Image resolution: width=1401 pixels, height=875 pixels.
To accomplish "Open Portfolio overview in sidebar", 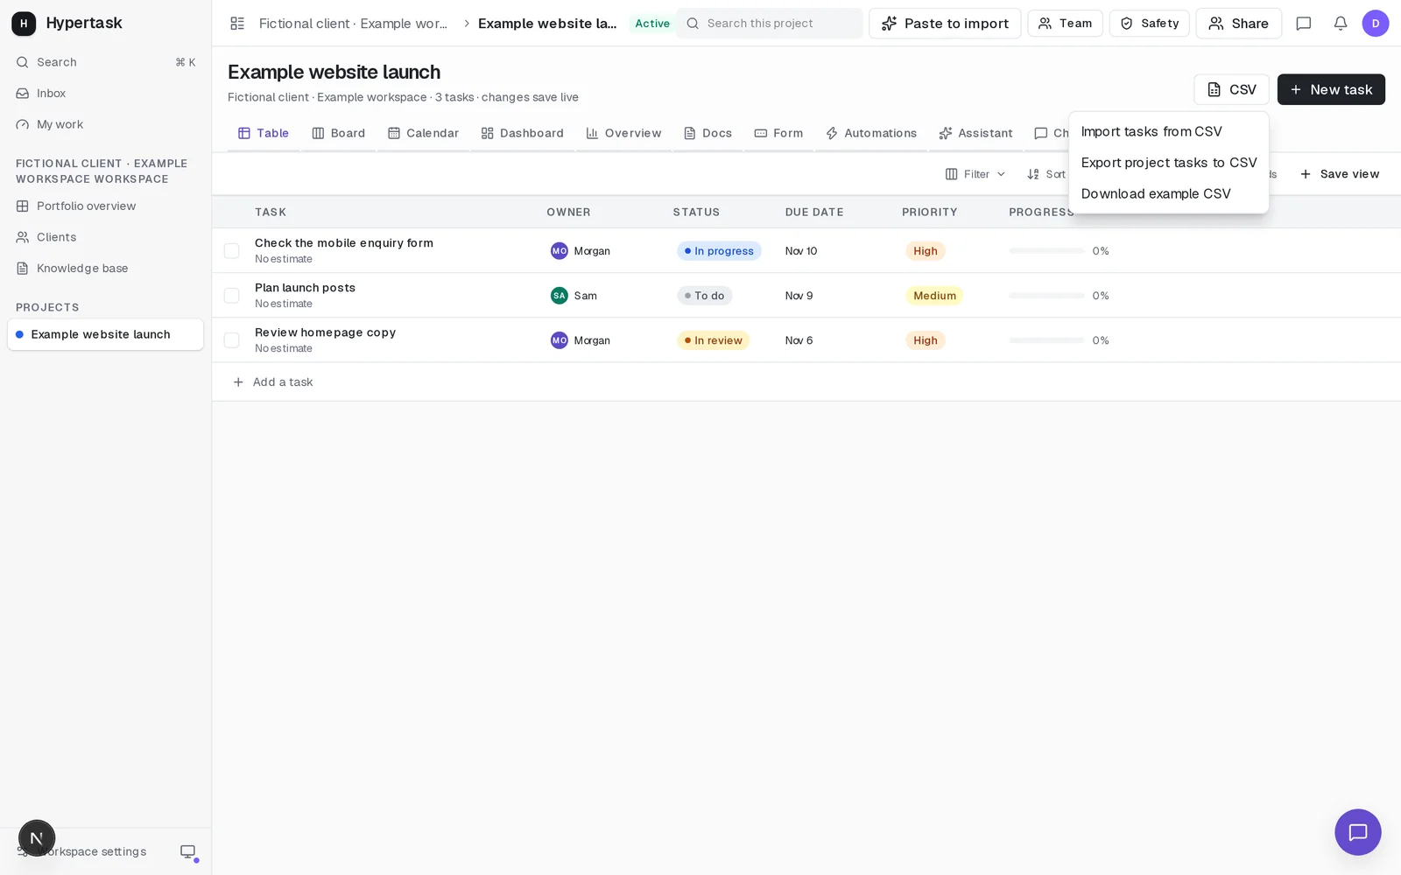I will [105, 206].
